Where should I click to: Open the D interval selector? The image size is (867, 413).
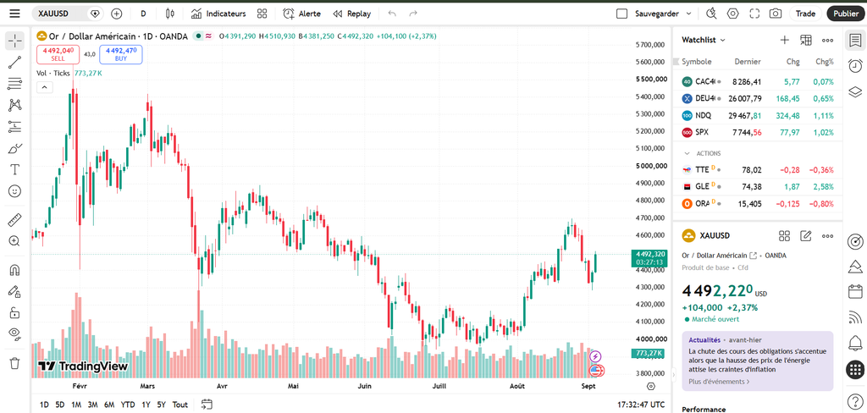click(143, 14)
